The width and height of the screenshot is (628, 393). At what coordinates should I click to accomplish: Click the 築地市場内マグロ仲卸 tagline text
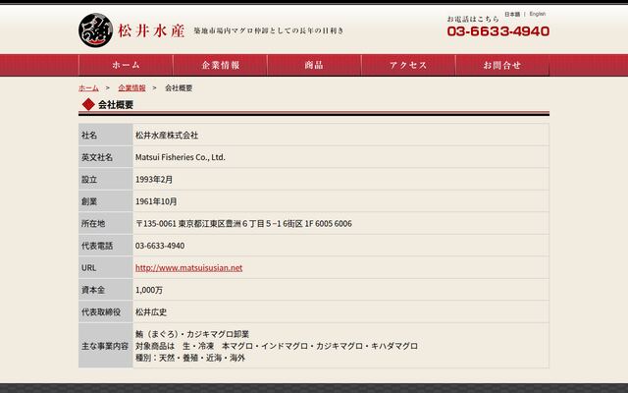(269, 30)
